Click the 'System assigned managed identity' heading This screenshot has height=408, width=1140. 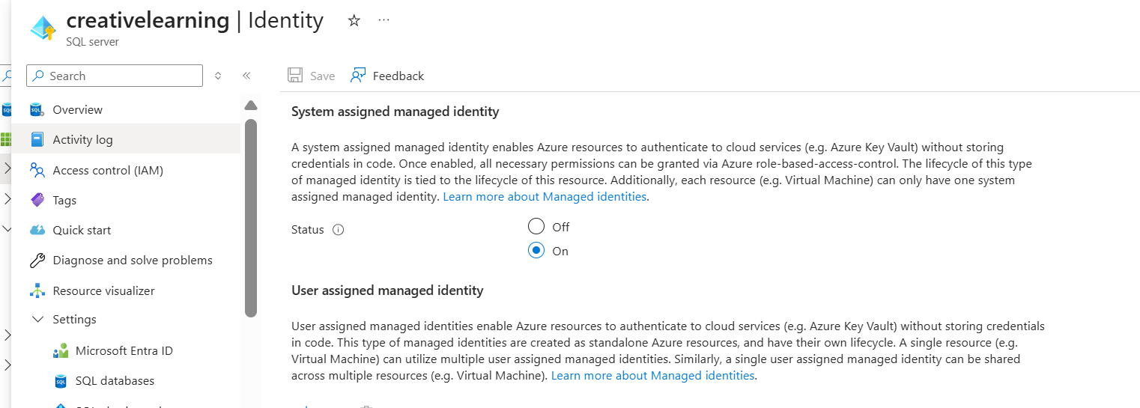click(395, 112)
